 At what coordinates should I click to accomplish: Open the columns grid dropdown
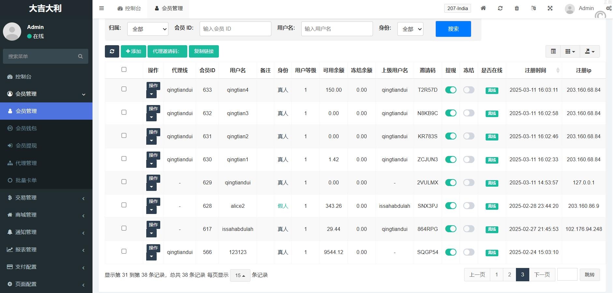(x=570, y=51)
